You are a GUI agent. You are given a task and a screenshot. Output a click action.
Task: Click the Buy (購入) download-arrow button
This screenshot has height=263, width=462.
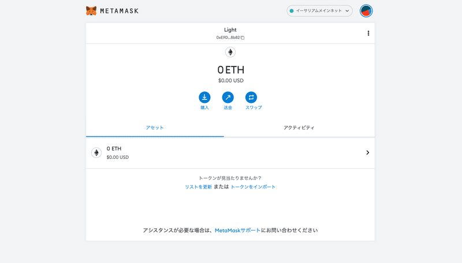tap(204, 97)
